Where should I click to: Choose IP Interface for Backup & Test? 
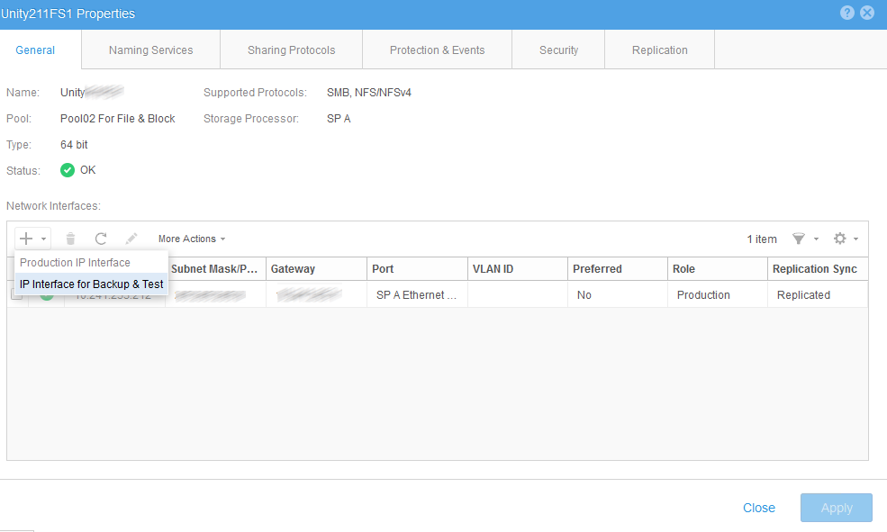[92, 284]
